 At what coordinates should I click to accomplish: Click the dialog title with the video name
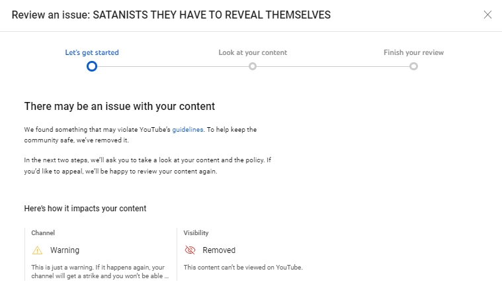click(171, 15)
